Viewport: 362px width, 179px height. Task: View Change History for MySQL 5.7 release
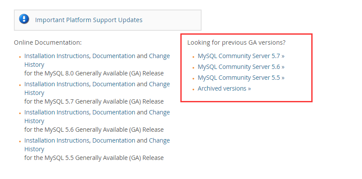(159, 84)
